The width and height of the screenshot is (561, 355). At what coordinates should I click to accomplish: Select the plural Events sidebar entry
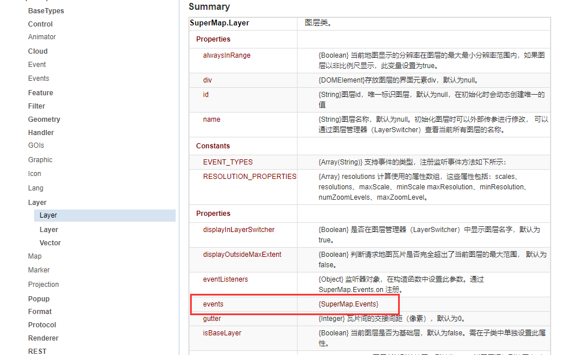point(39,79)
